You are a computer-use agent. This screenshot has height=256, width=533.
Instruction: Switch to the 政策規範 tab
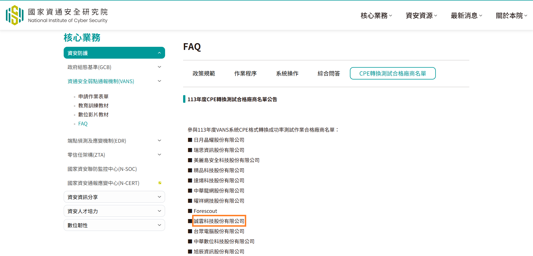click(x=204, y=73)
